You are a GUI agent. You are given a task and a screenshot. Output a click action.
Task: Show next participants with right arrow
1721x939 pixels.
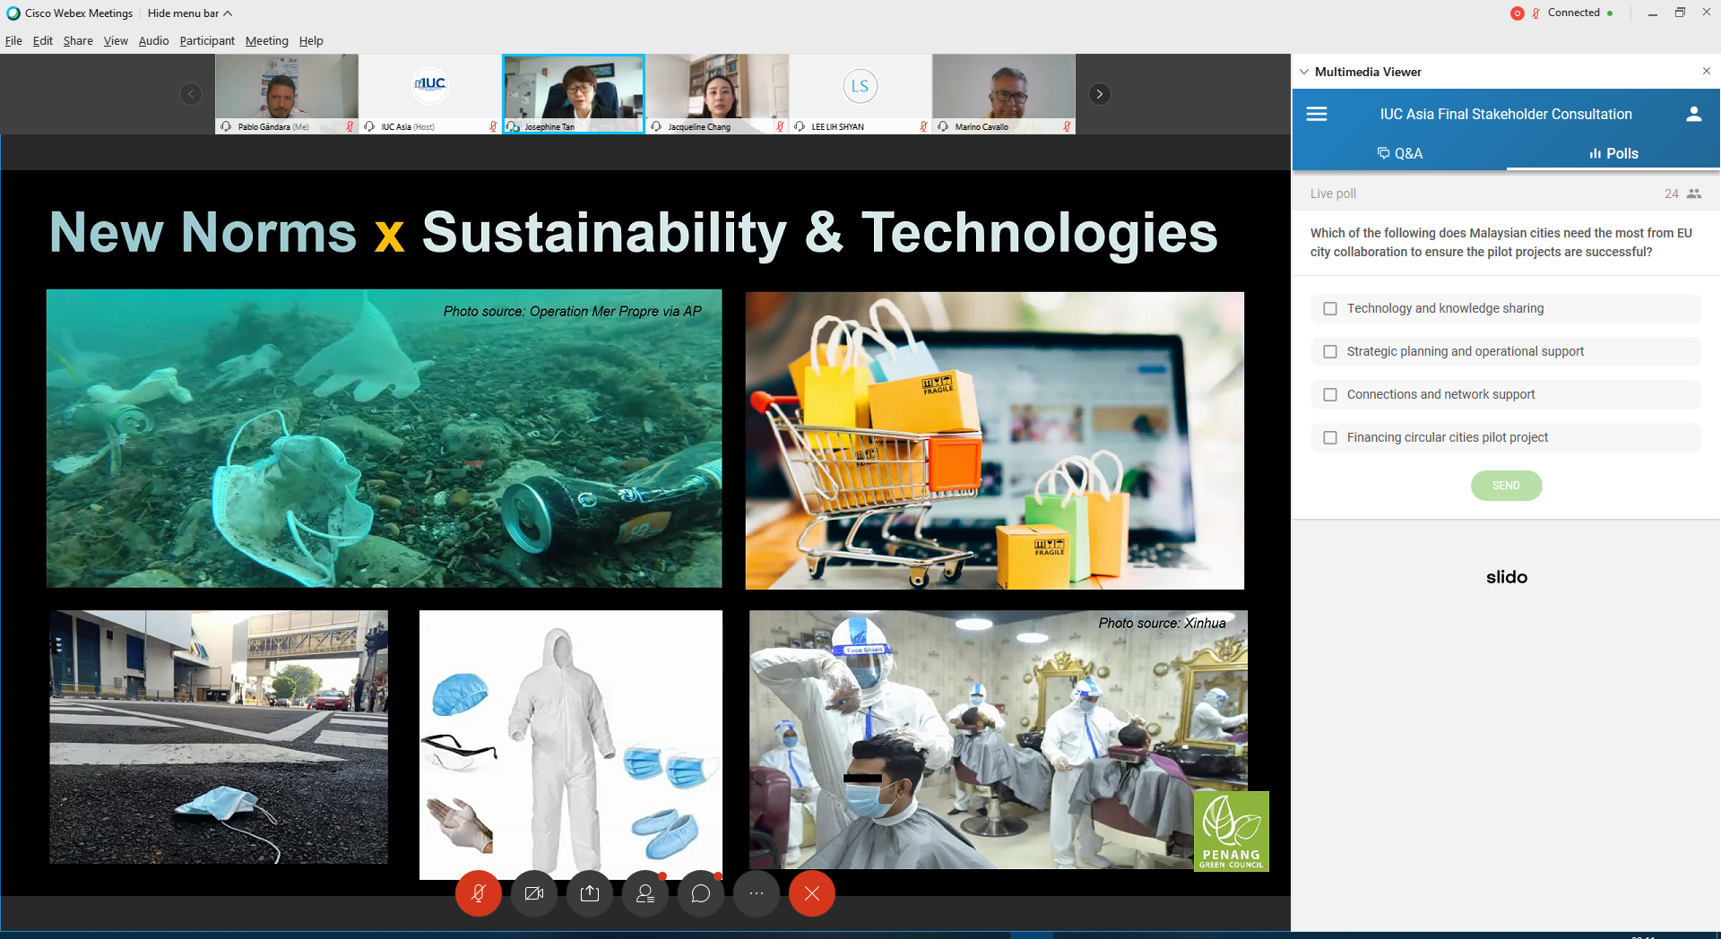[x=1100, y=94]
